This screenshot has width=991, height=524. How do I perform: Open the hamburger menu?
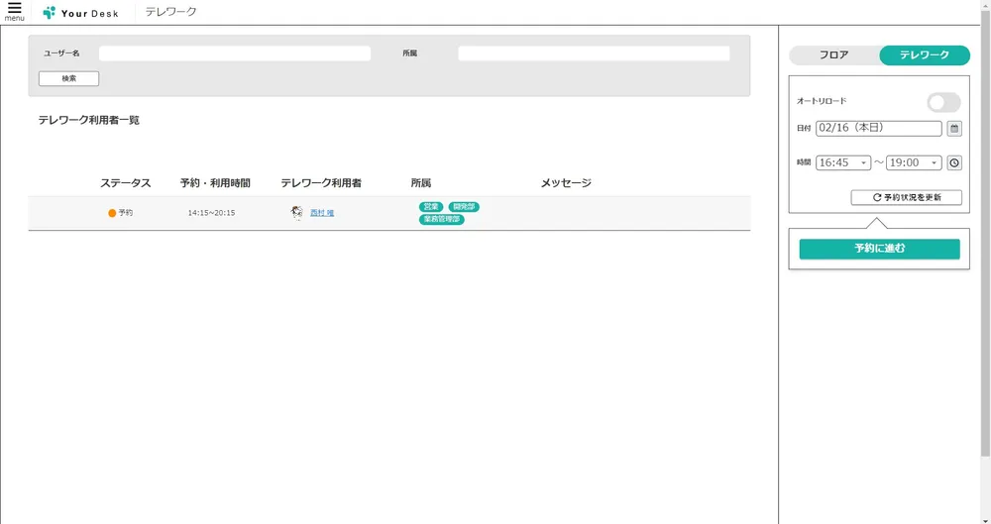14,11
